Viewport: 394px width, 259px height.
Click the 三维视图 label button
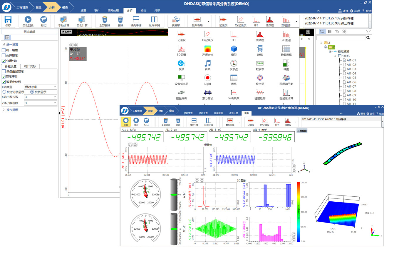tap(302, 131)
